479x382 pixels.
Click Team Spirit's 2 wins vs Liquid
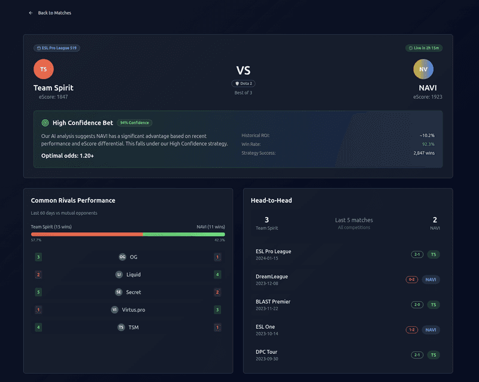click(38, 274)
